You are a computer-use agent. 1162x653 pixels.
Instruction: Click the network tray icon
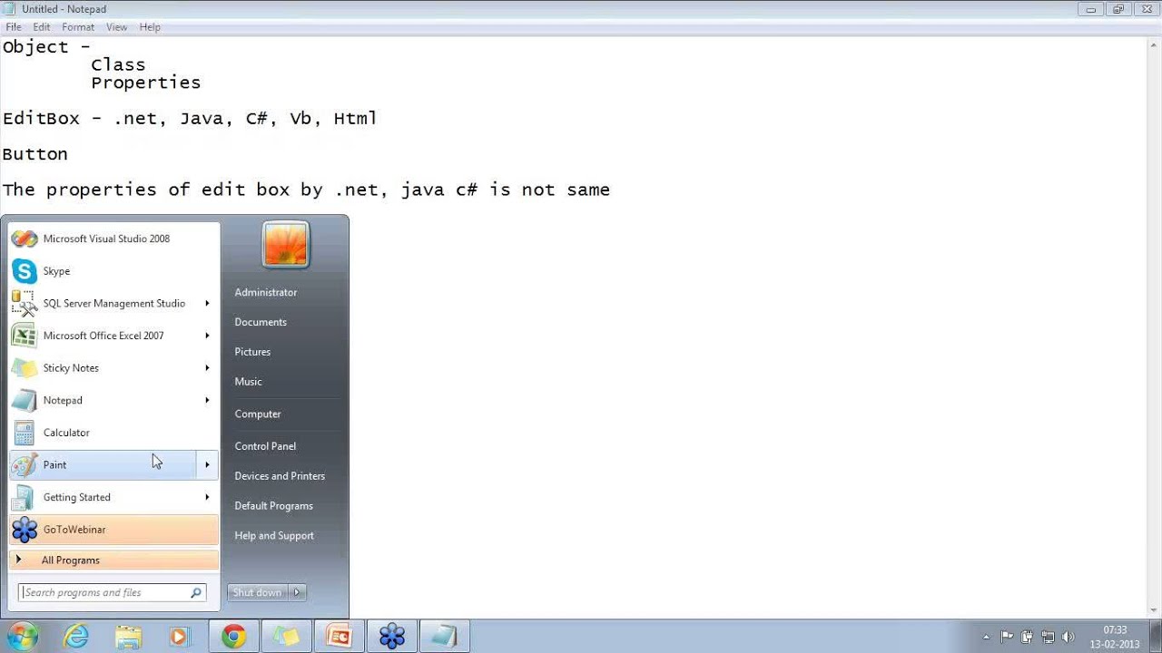point(1048,637)
